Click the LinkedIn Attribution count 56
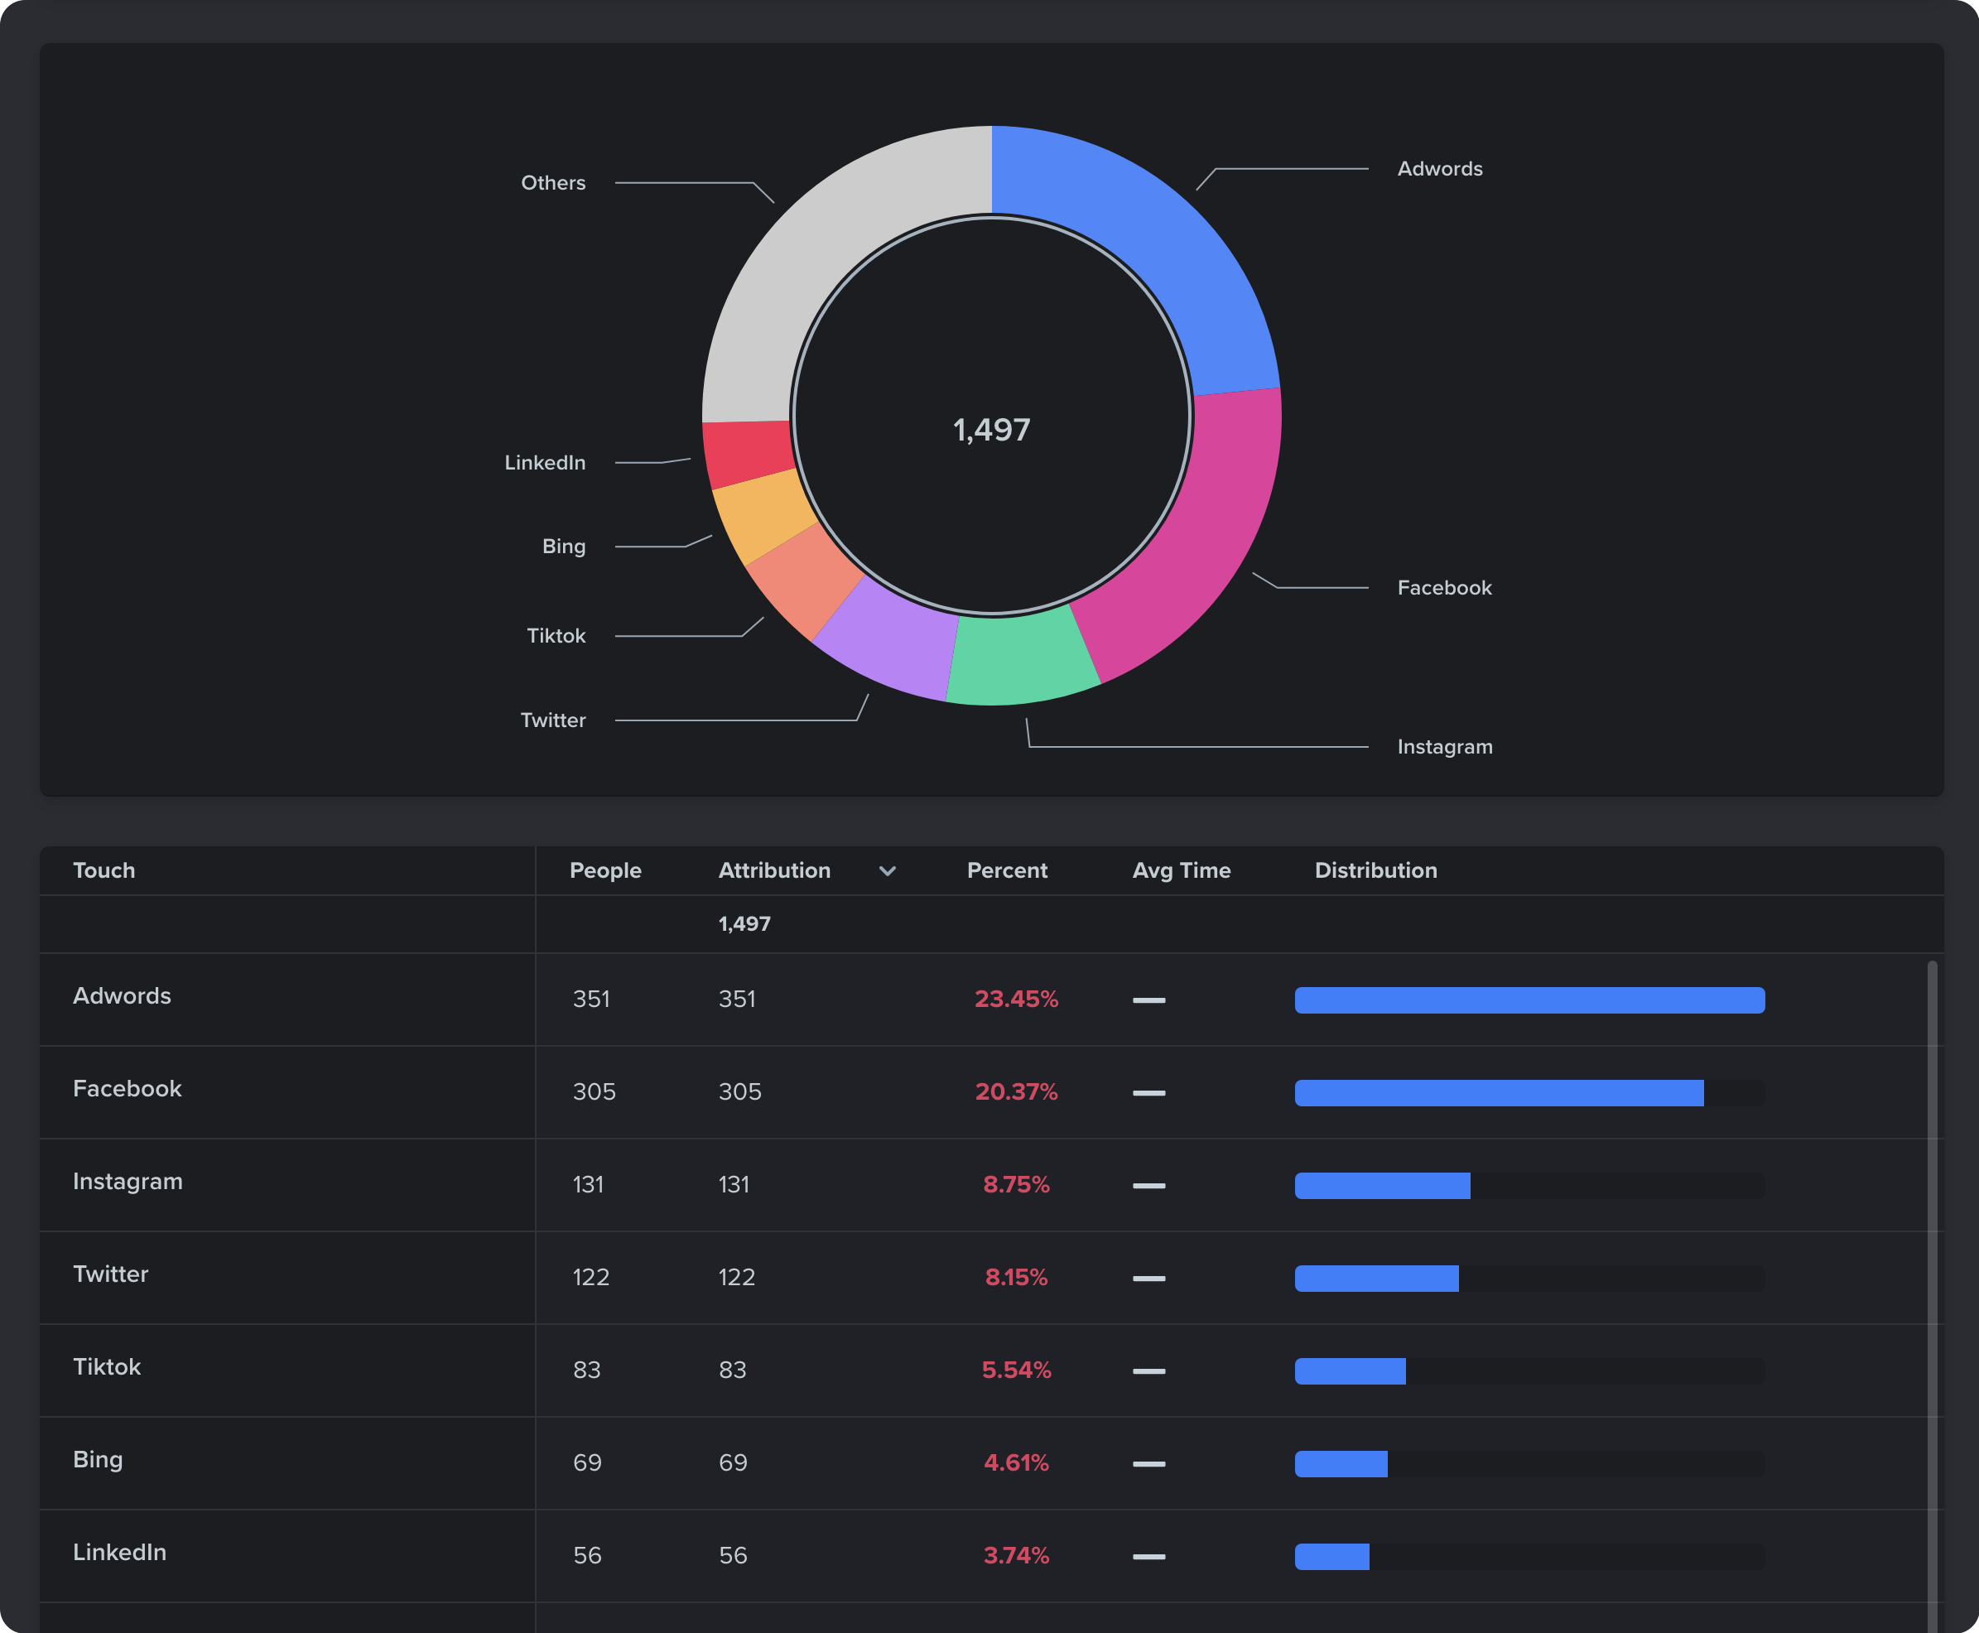The height and width of the screenshot is (1633, 1979). 733,1556
